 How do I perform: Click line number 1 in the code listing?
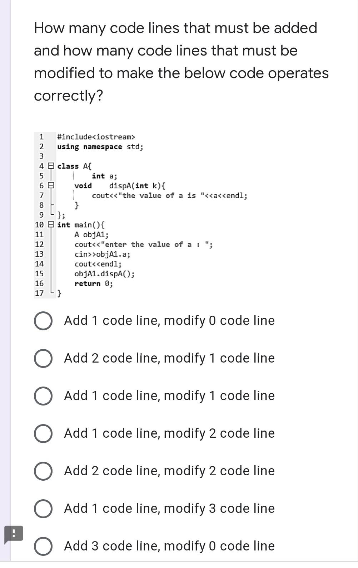(41, 137)
